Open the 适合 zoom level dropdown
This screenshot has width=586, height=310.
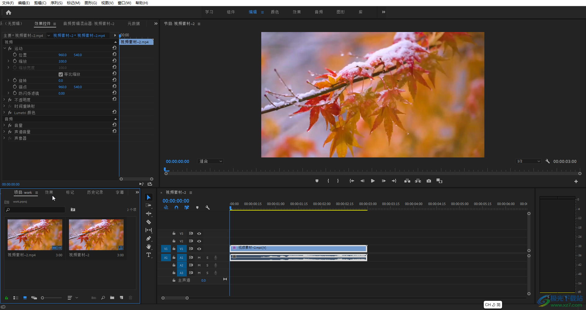(x=211, y=161)
